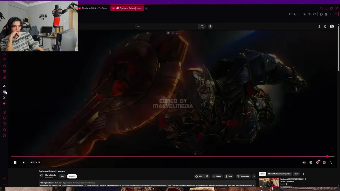340x191 pixels.
Task: Click the #petercullen hashtag link
Action: [67, 183]
